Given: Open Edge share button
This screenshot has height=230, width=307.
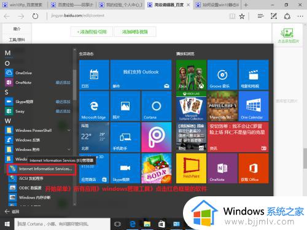Looking at the screenshot, I should [x=287, y=16].
